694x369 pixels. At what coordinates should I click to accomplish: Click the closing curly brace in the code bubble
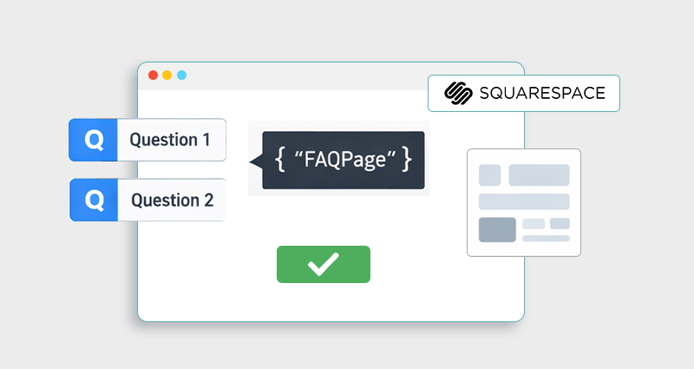pos(407,160)
